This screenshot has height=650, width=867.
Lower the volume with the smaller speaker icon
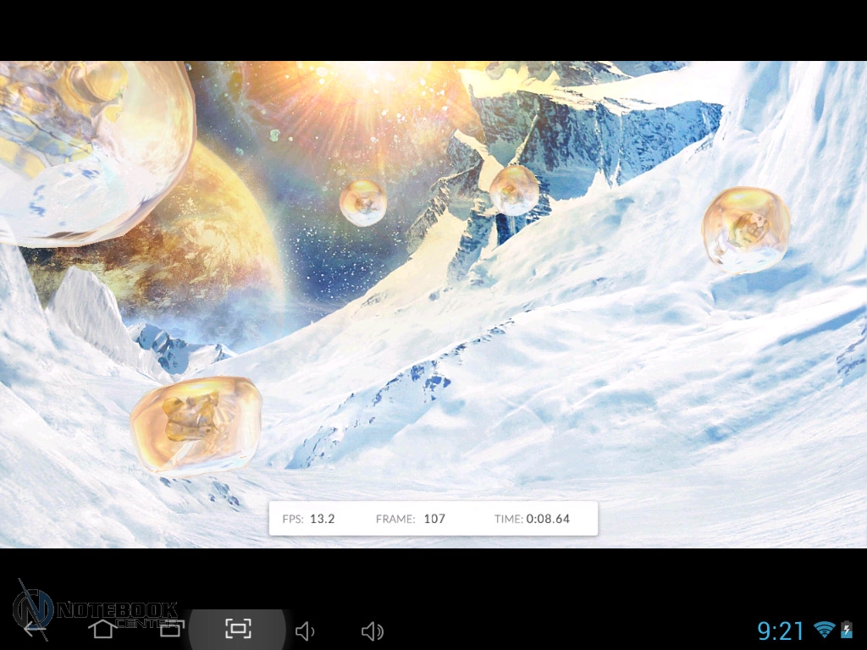[x=305, y=631]
